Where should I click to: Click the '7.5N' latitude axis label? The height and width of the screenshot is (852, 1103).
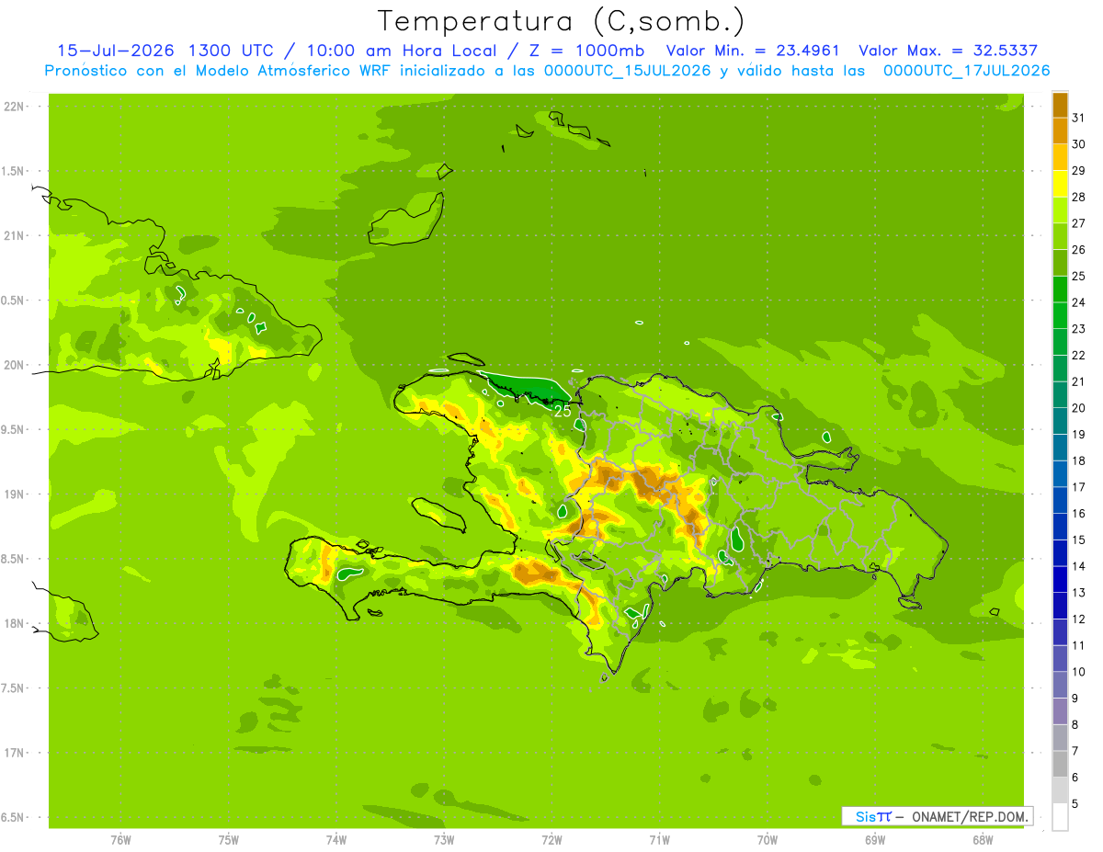[x=14, y=687]
